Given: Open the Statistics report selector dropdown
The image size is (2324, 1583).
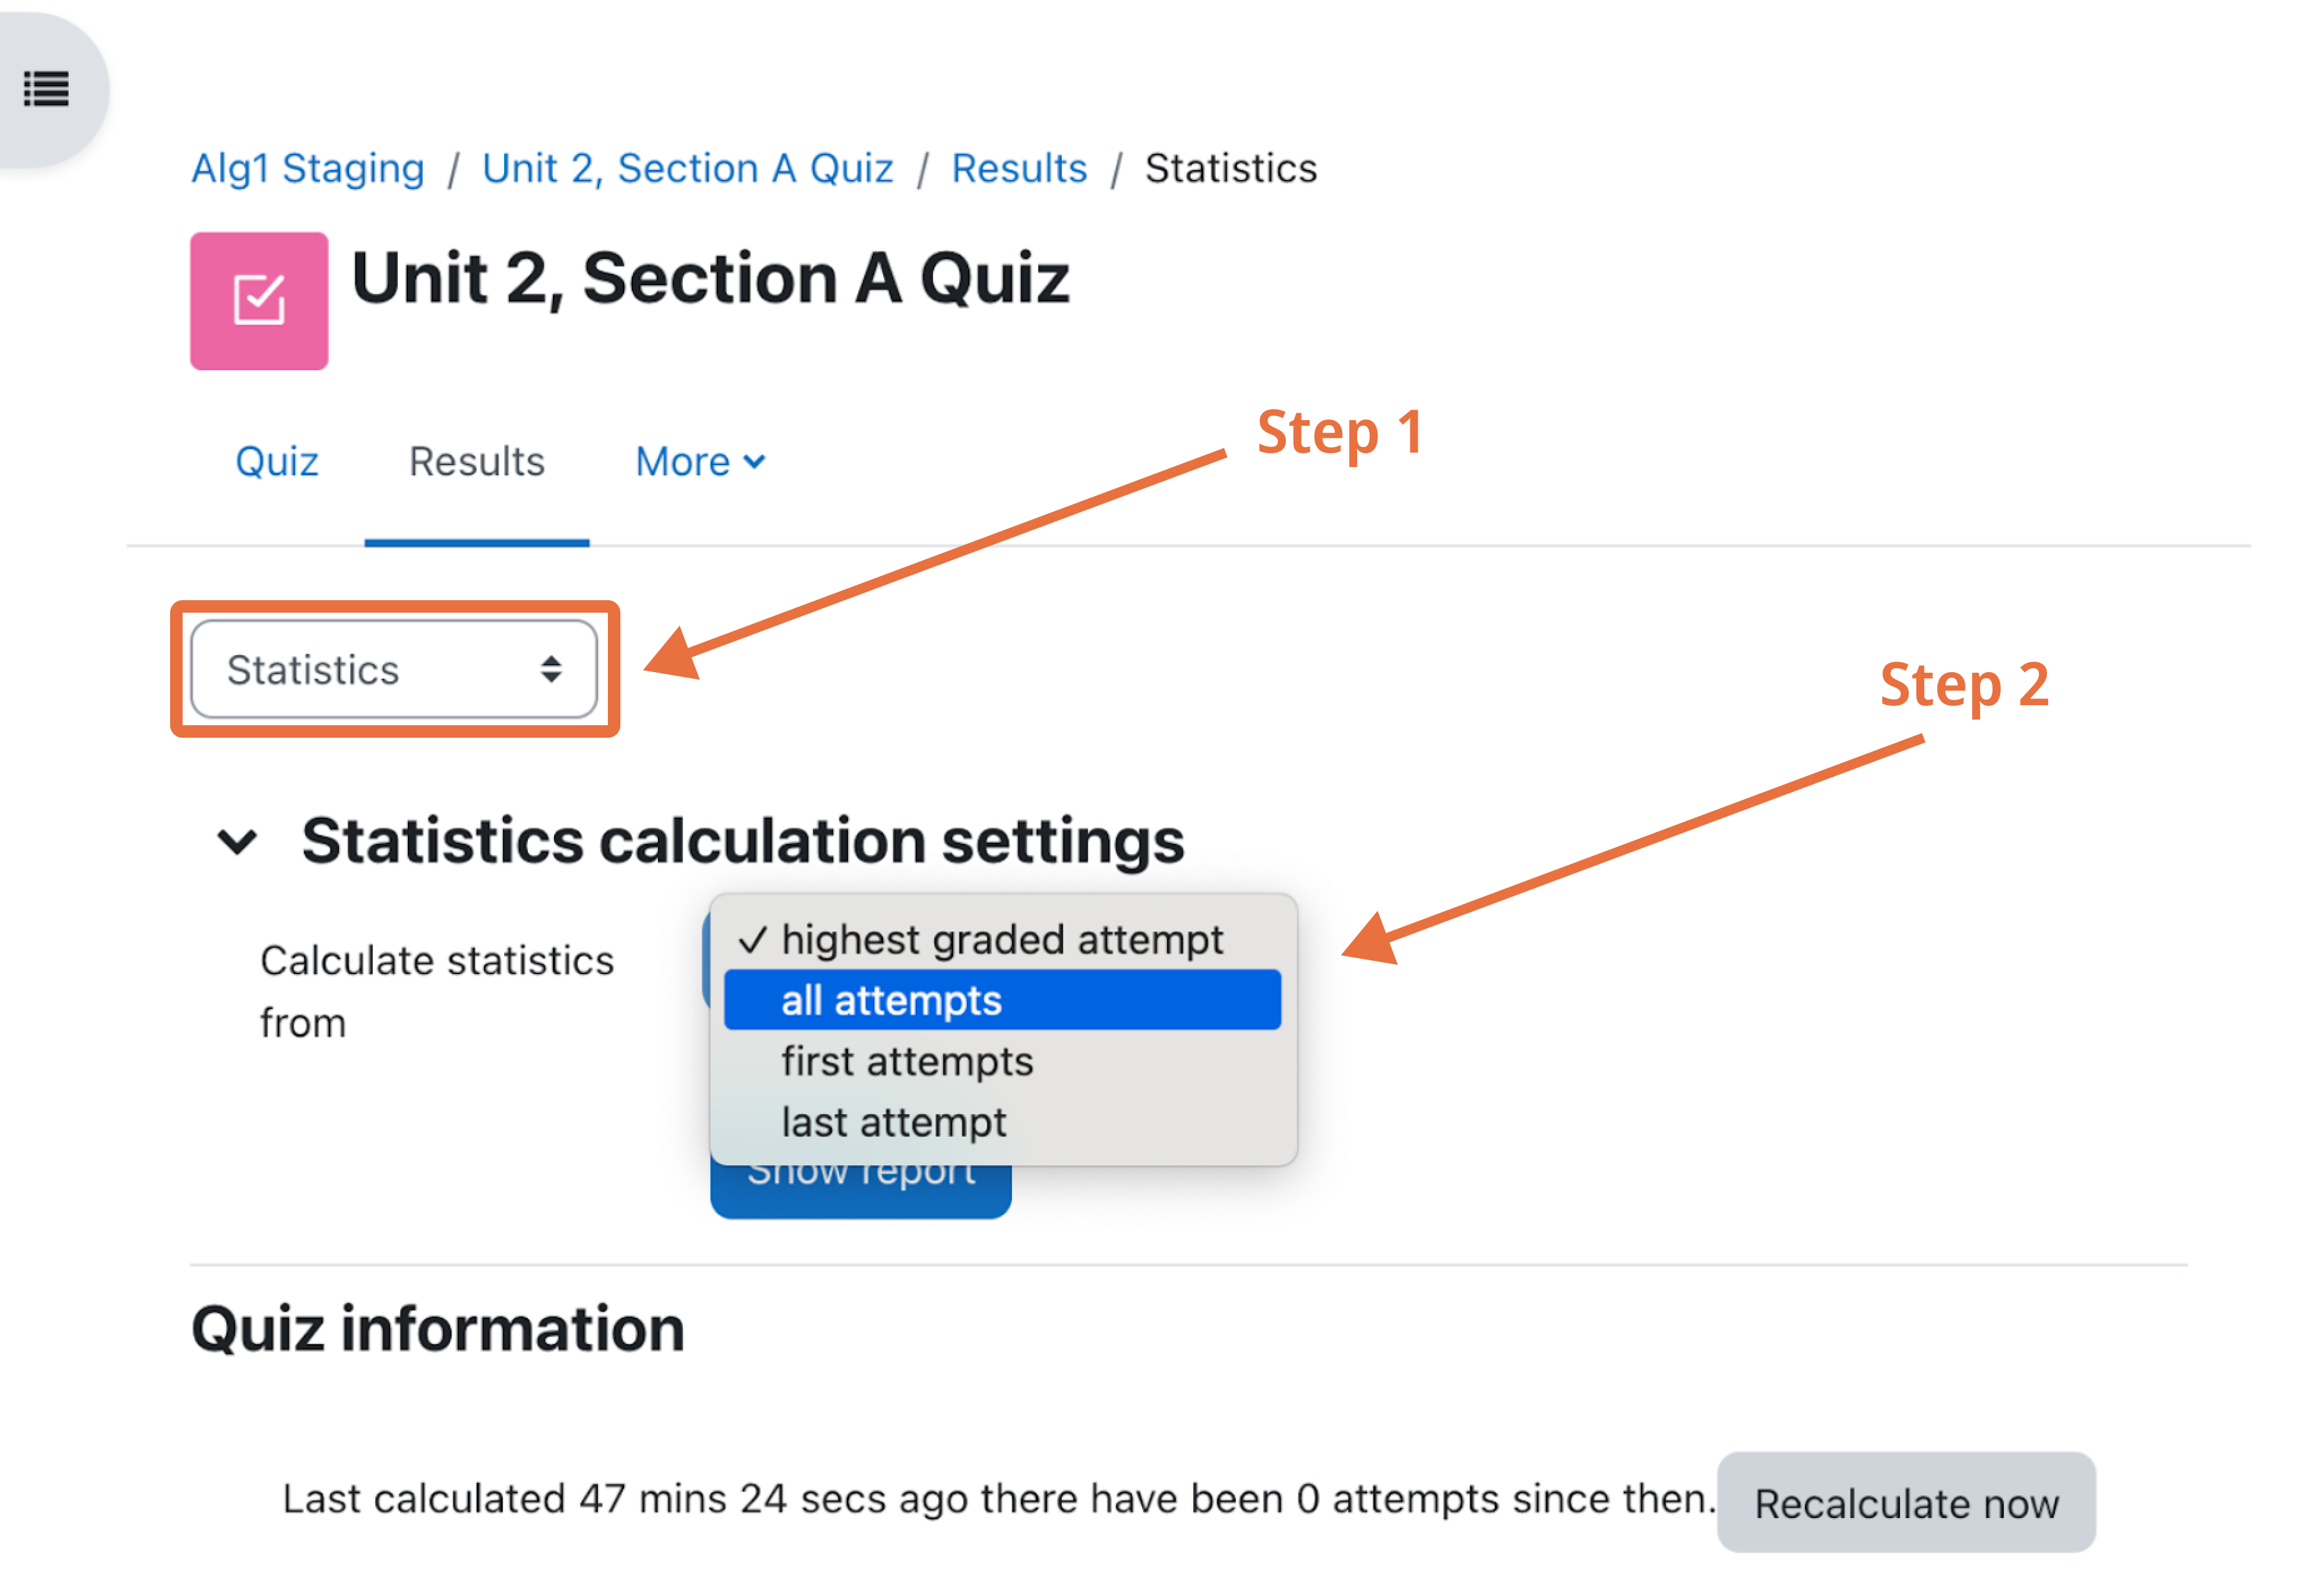Looking at the screenshot, I should tap(393, 670).
